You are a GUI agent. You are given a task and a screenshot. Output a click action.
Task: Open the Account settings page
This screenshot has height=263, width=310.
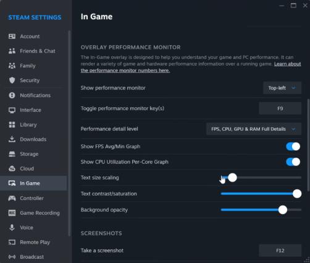(33, 36)
